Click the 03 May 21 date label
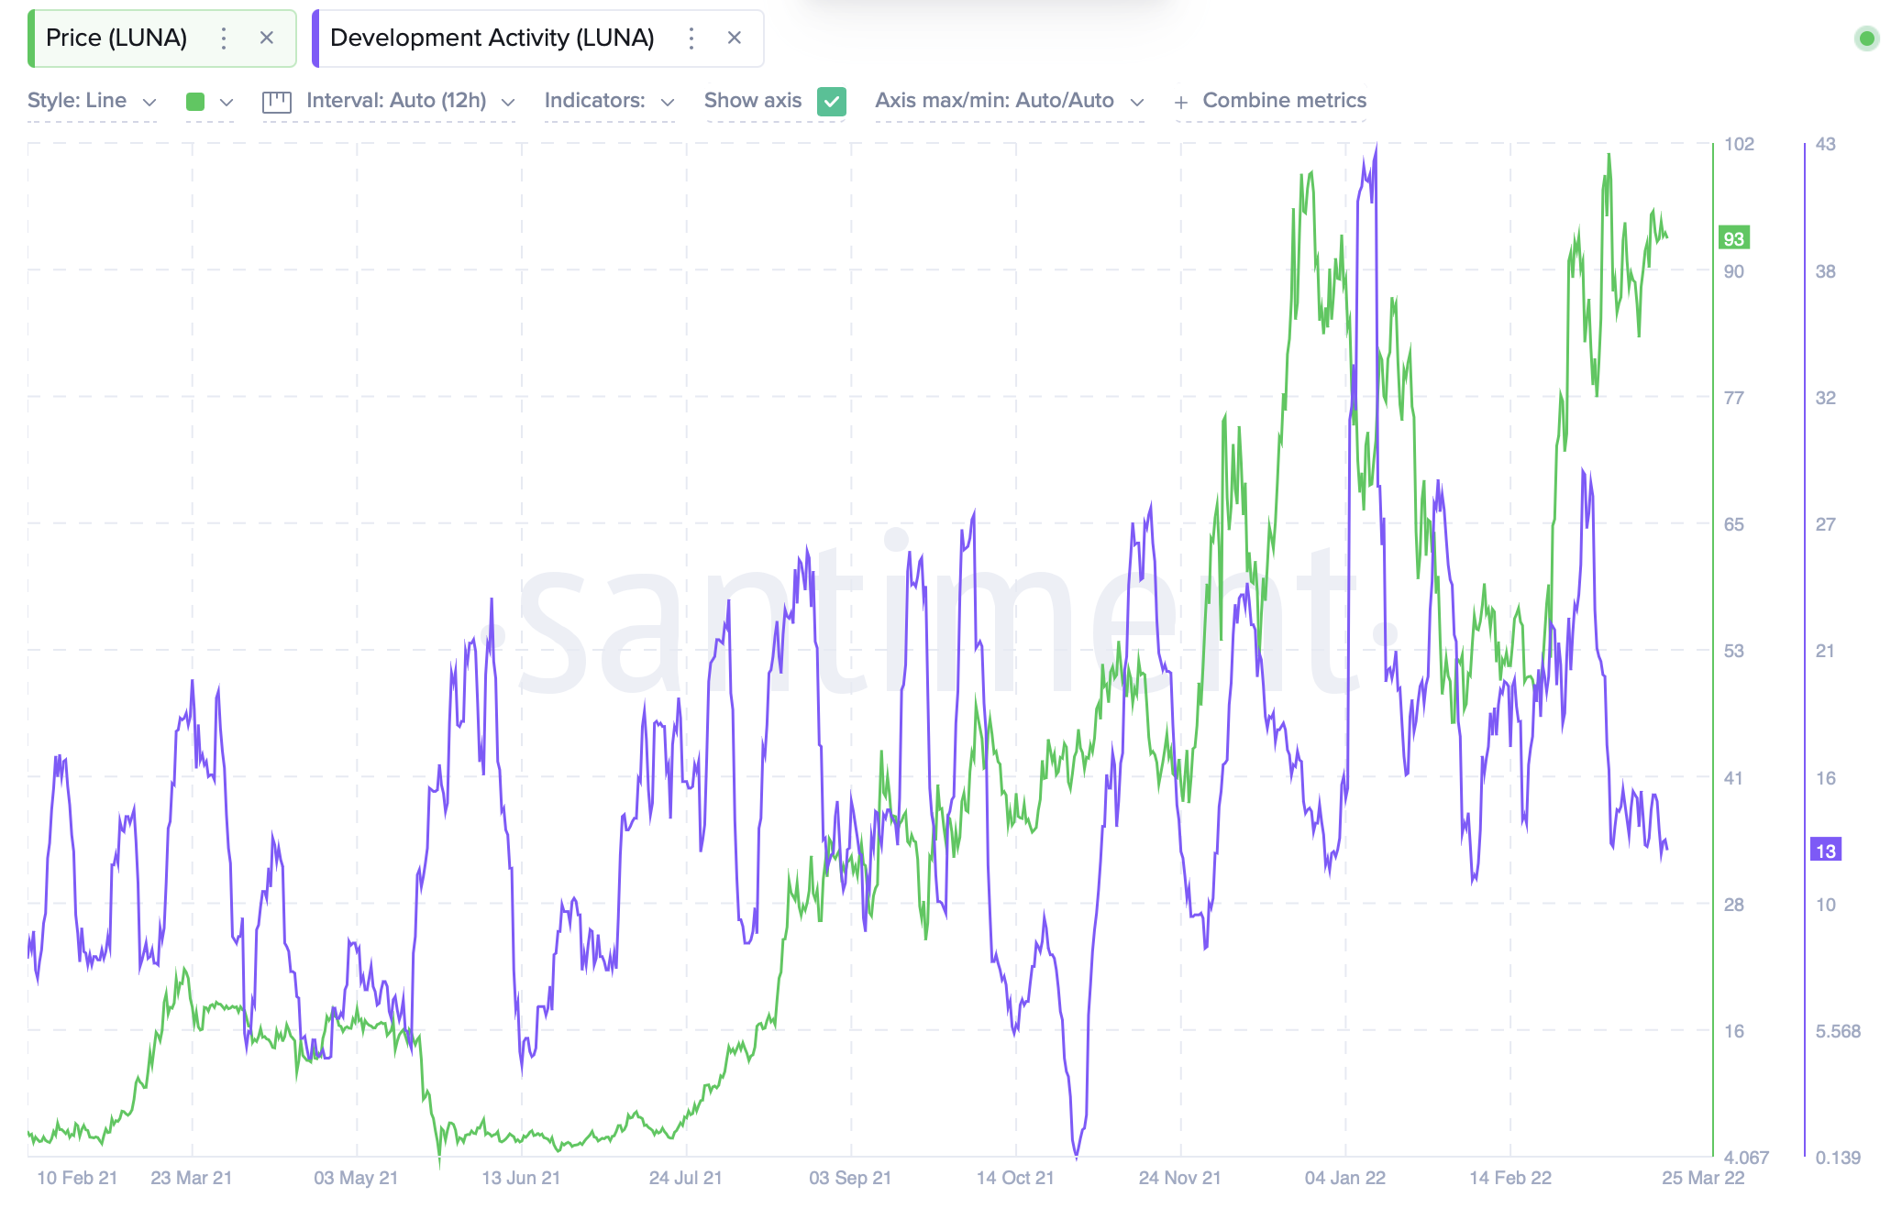 [x=356, y=1178]
